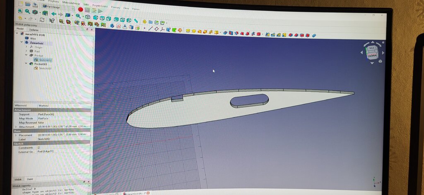Click the green back navigation arrow
The width and height of the screenshot is (424, 195).
coord(53,14)
